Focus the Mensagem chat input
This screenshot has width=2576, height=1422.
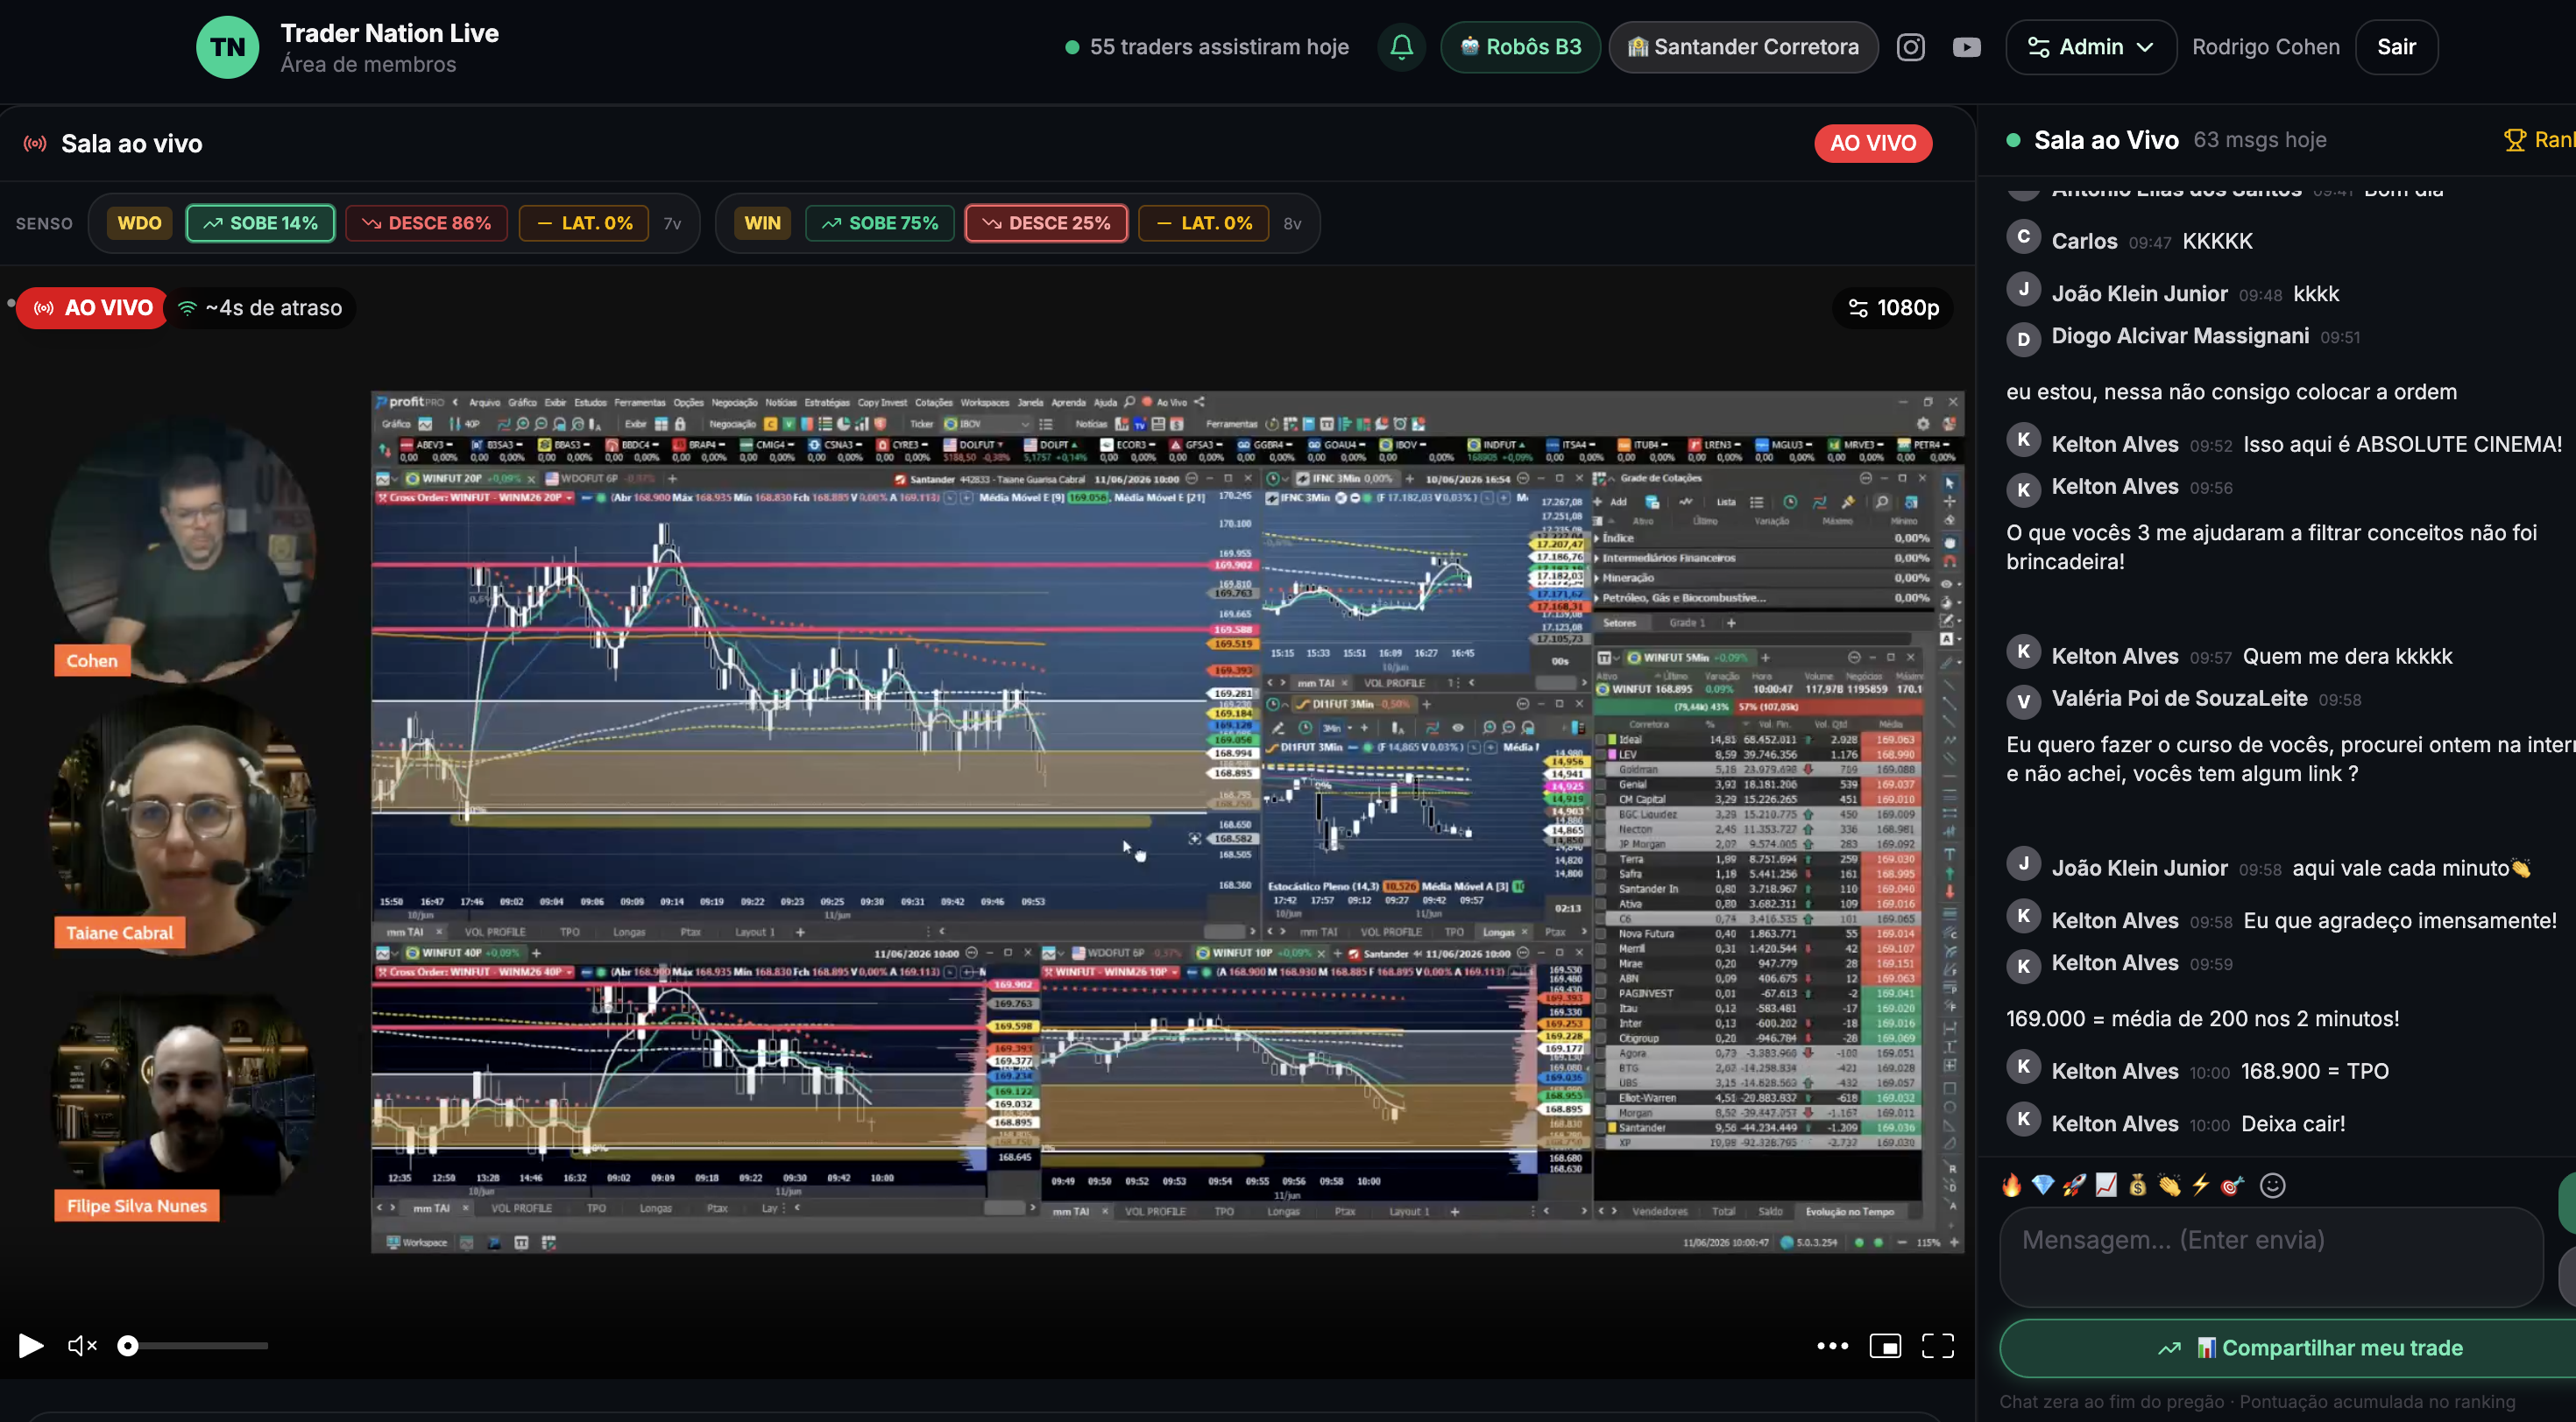2270,1257
